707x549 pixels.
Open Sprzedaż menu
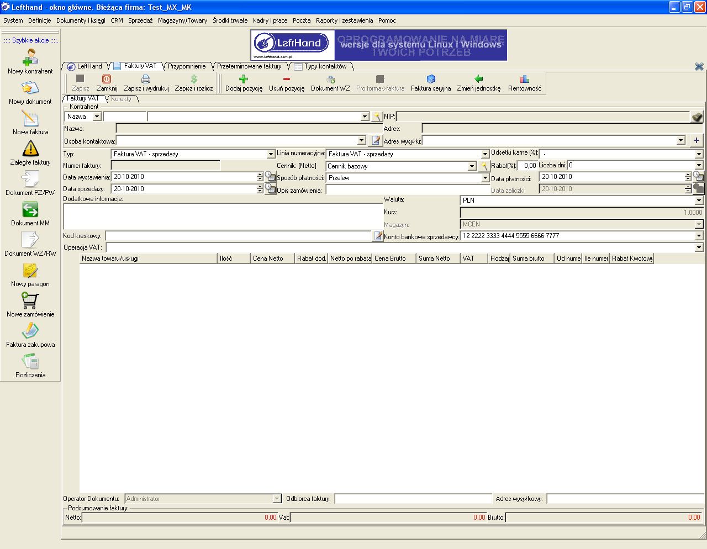[x=140, y=20]
